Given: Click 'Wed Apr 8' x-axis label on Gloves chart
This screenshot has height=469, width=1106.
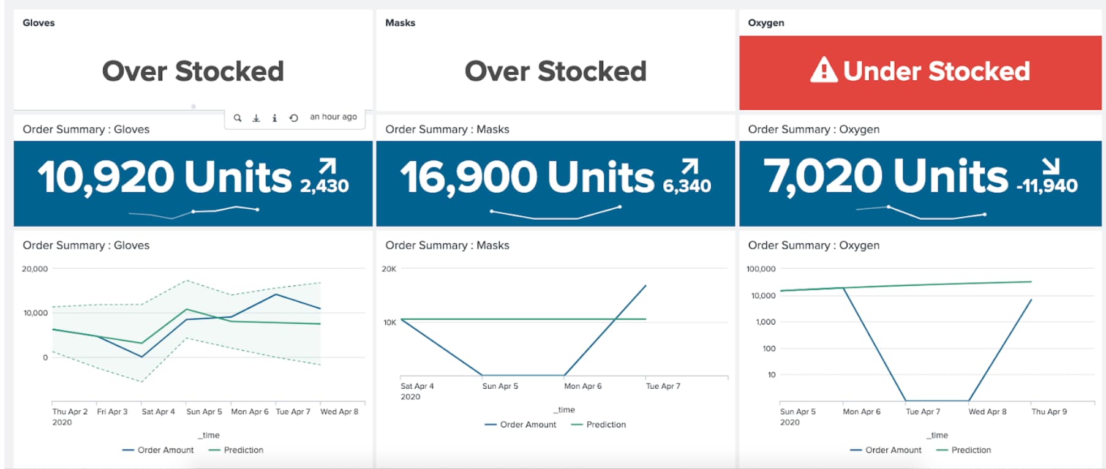Looking at the screenshot, I should 339,411.
